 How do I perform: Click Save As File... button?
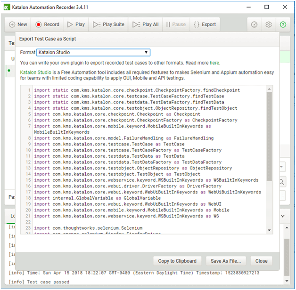(226, 261)
